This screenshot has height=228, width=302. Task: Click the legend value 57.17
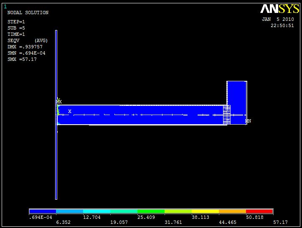pyautogui.click(x=280, y=223)
